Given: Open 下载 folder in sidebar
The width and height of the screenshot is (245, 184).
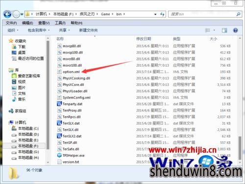Looking at the screenshot, I should coord(19,47).
